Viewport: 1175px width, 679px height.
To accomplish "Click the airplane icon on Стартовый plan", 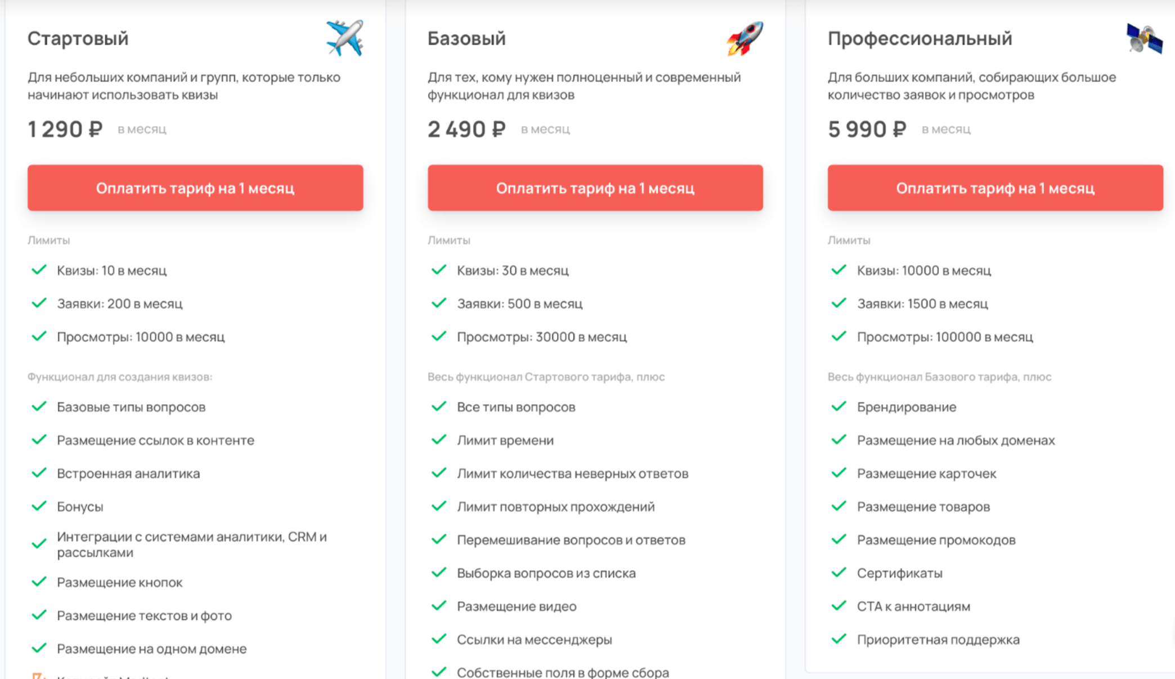I will point(344,38).
